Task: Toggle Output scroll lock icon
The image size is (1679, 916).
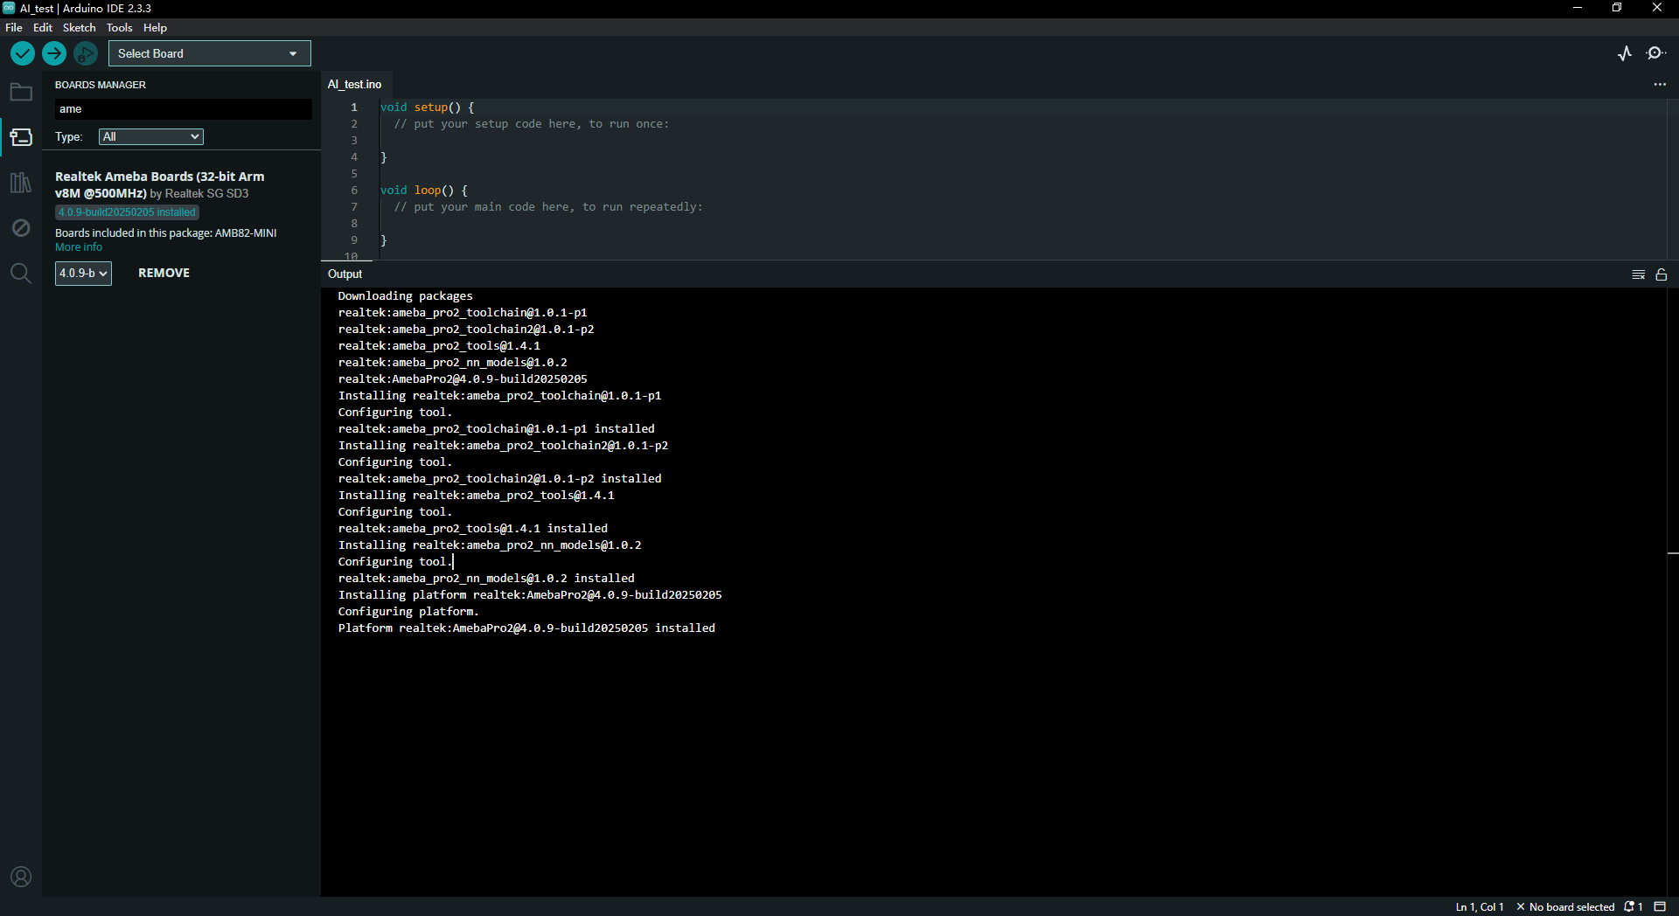Action: [x=1662, y=274]
